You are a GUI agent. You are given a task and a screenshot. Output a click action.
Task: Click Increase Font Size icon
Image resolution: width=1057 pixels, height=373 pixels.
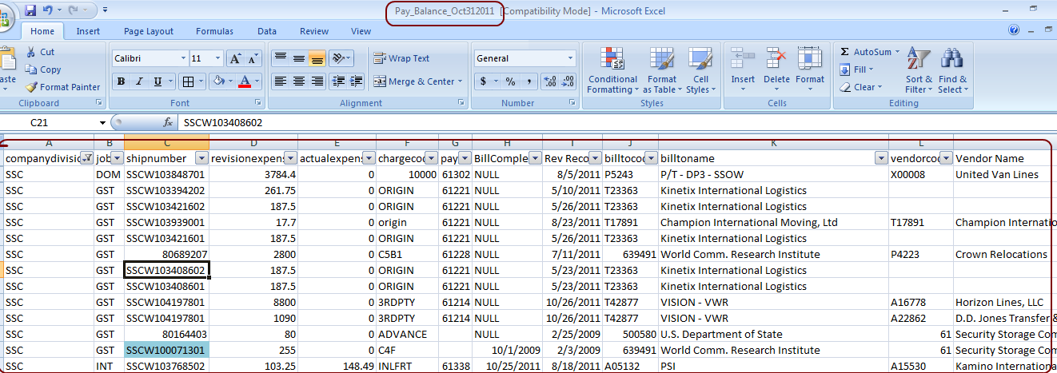(235, 58)
